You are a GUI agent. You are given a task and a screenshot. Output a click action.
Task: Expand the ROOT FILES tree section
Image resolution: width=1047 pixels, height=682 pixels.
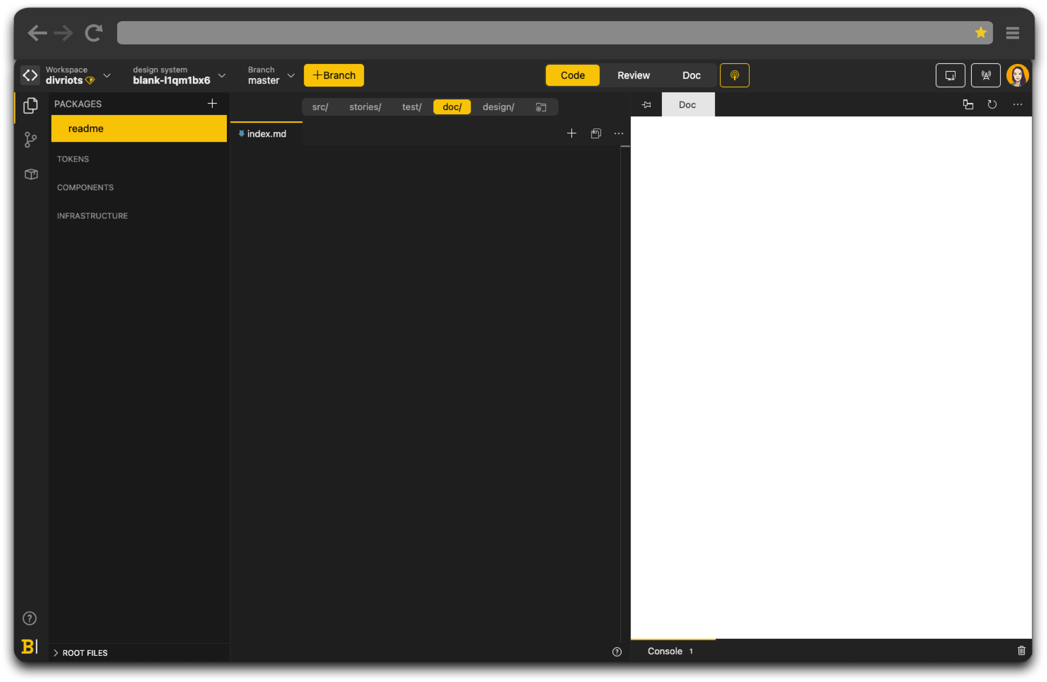57,653
